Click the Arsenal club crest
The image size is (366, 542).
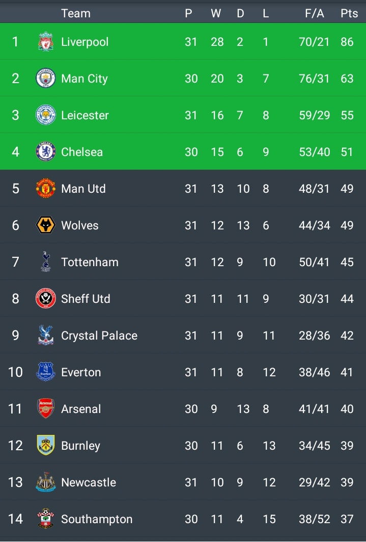click(x=46, y=409)
